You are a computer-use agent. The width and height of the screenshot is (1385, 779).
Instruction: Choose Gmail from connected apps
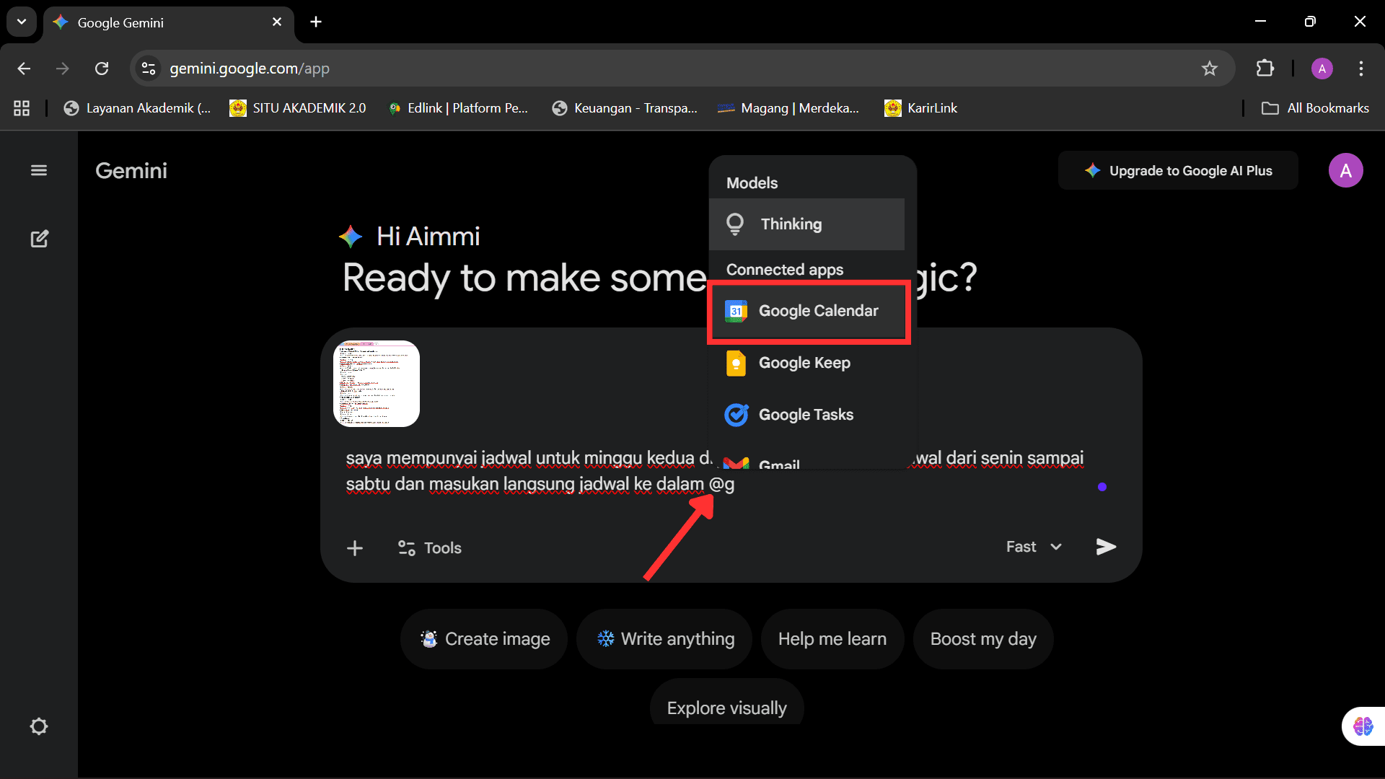pyautogui.click(x=806, y=462)
